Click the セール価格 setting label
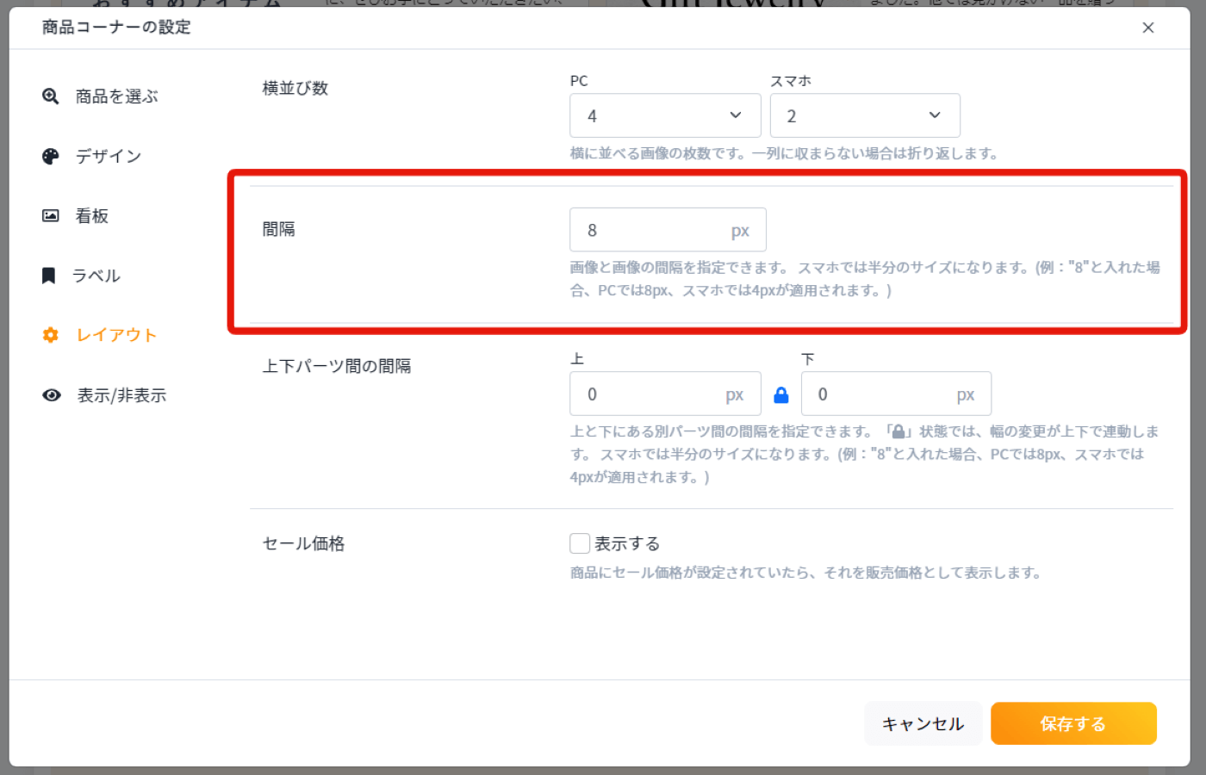 coord(303,543)
